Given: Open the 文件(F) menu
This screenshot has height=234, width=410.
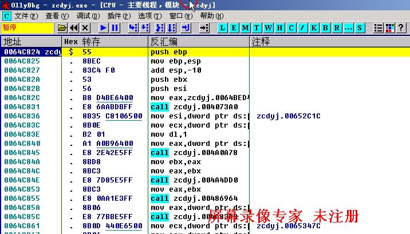Looking at the screenshot, I should 26,16.
